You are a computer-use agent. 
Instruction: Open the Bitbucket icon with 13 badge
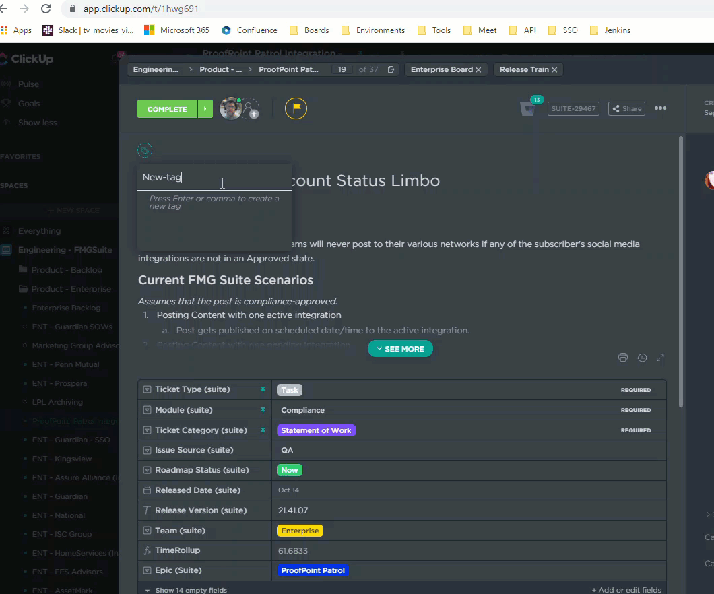coord(528,109)
